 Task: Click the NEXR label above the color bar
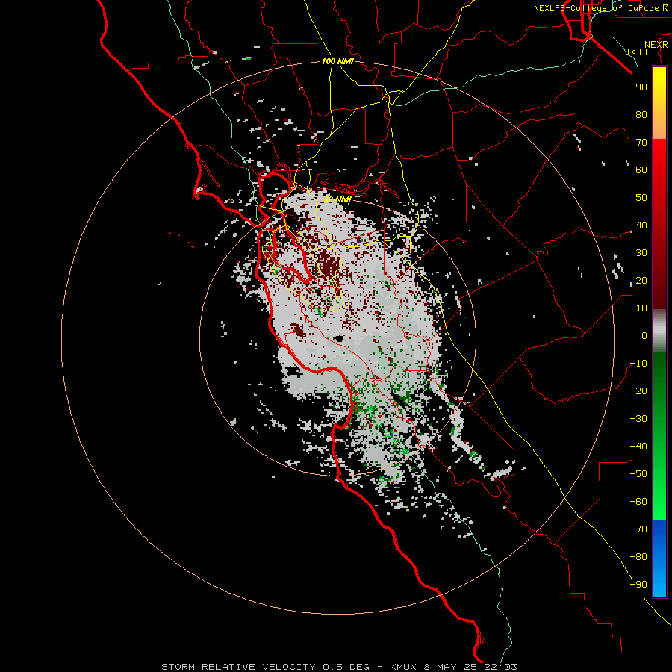[x=656, y=45]
